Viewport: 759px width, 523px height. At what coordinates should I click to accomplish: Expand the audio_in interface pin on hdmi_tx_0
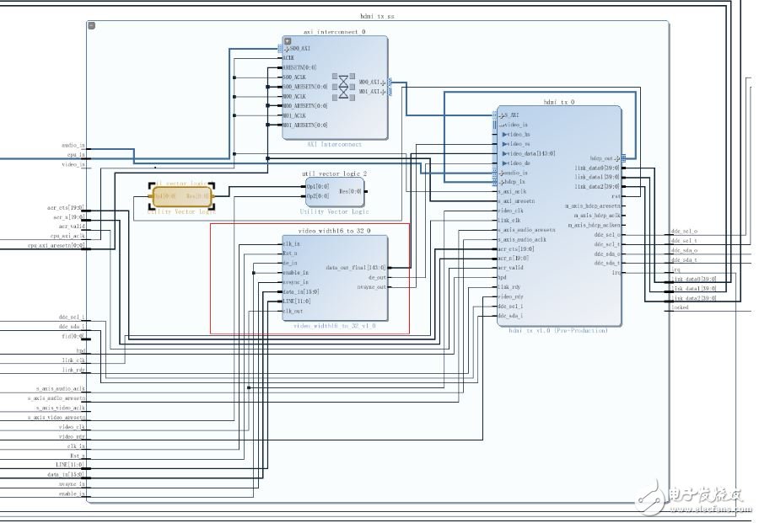click(x=502, y=173)
